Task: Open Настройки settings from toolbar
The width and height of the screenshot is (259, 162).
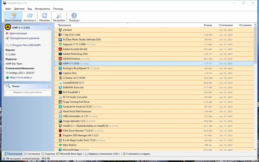Action: (x=59, y=17)
